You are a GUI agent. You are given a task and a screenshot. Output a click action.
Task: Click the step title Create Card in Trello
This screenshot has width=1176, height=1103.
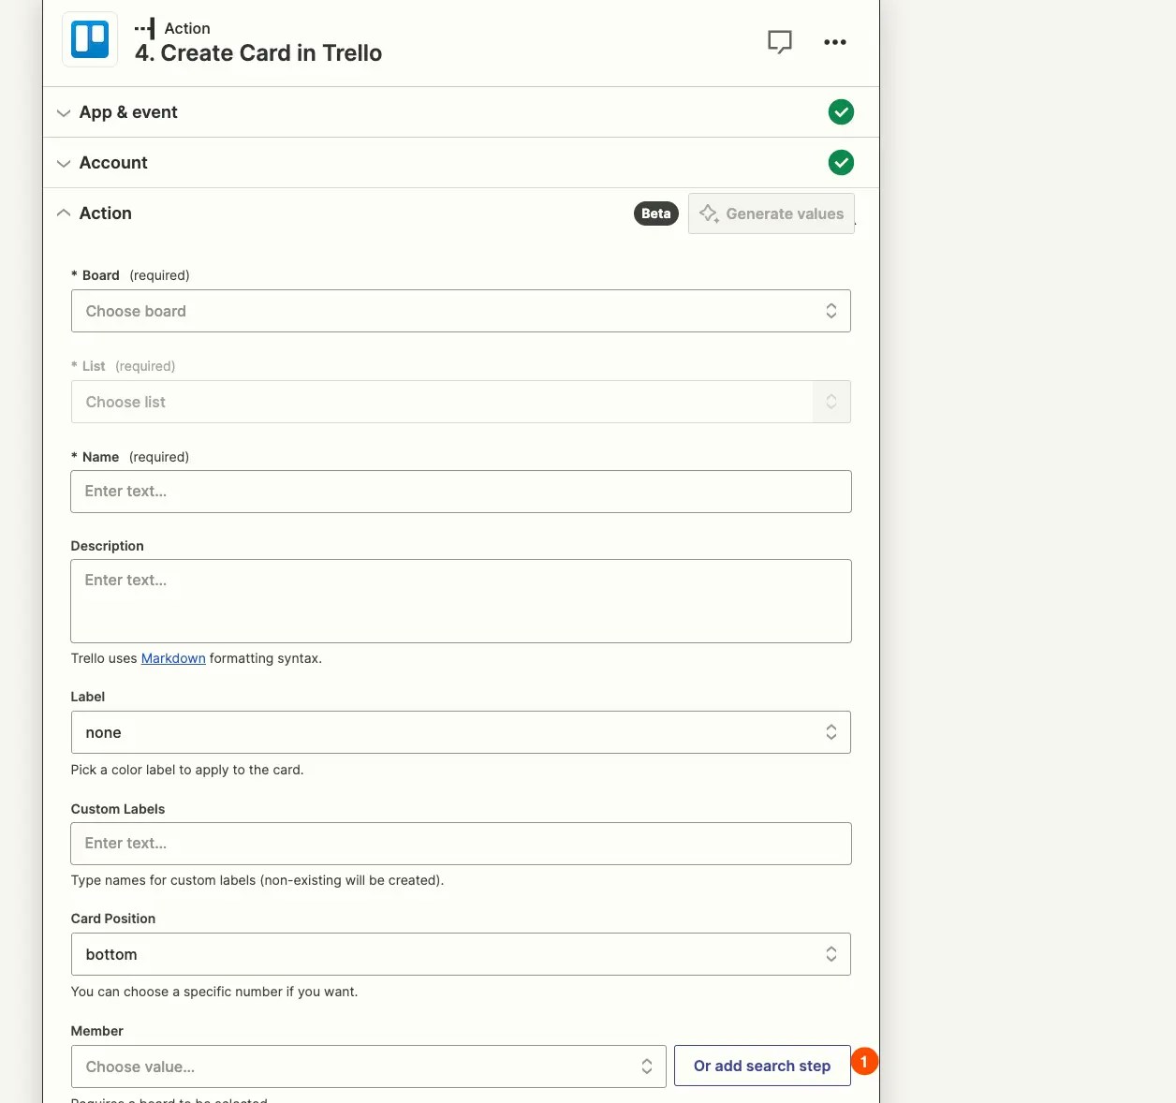click(258, 53)
